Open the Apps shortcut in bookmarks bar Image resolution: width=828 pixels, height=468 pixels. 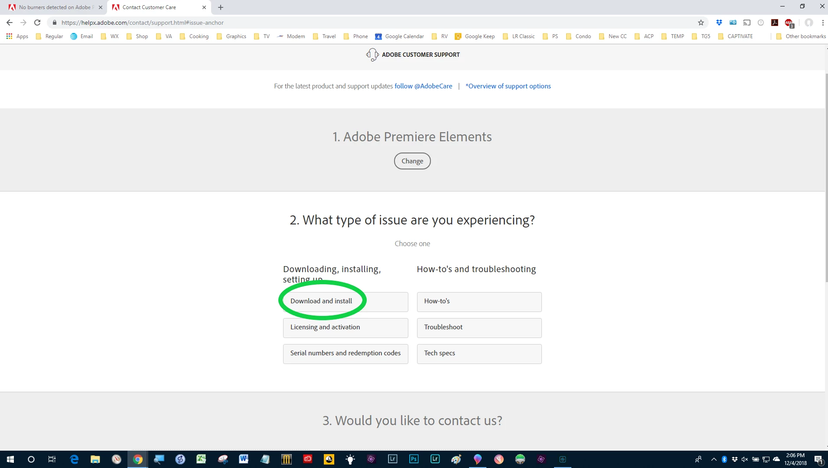click(18, 36)
